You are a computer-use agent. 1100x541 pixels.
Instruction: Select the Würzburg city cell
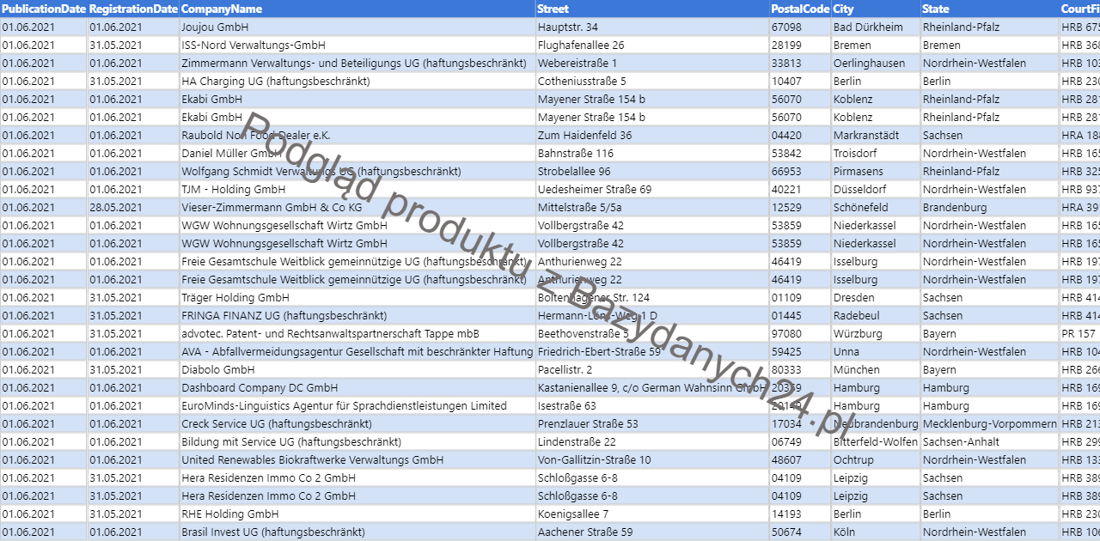click(x=876, y=334)
